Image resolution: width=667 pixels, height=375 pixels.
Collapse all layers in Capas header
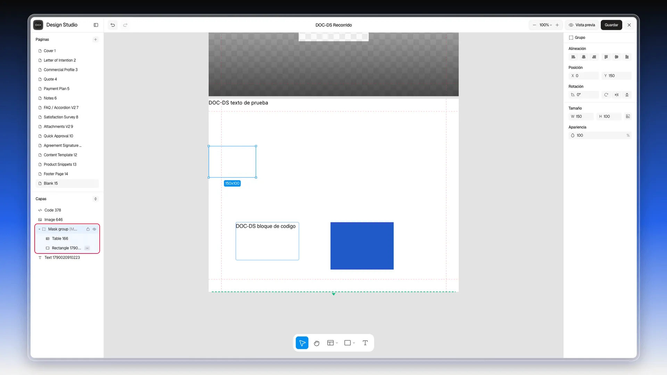96,199
